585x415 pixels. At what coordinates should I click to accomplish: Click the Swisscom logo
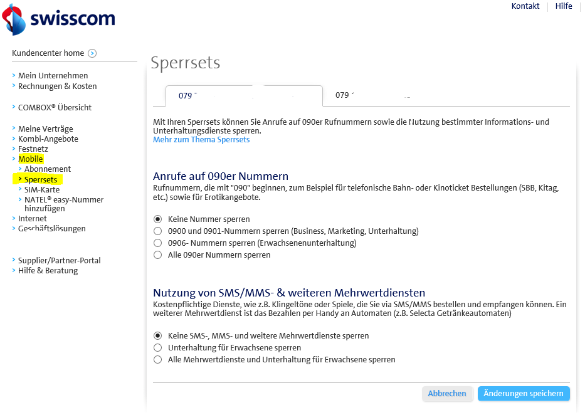[60, 19]
